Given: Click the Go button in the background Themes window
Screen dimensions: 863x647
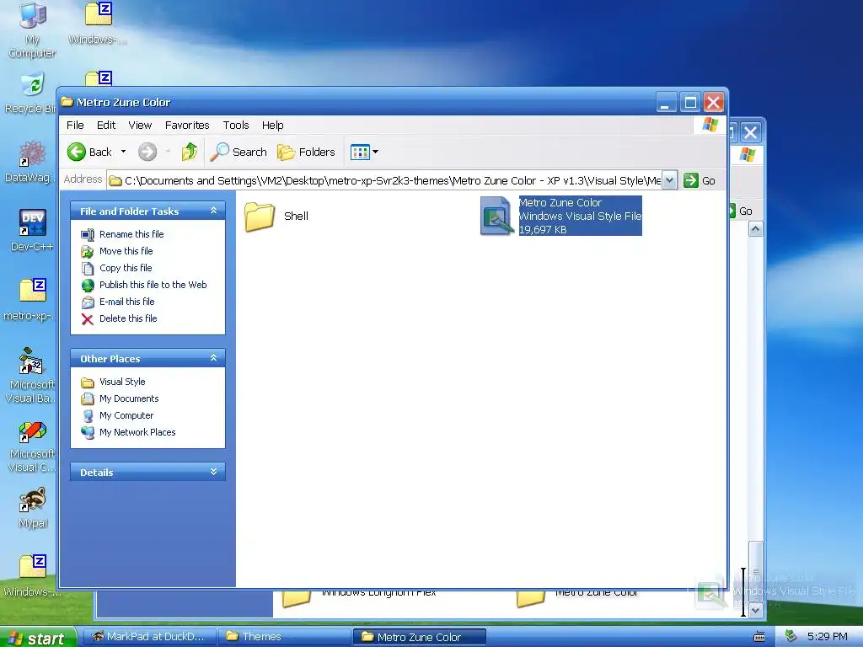Looking at the screenshot, I should click(742, 211).
